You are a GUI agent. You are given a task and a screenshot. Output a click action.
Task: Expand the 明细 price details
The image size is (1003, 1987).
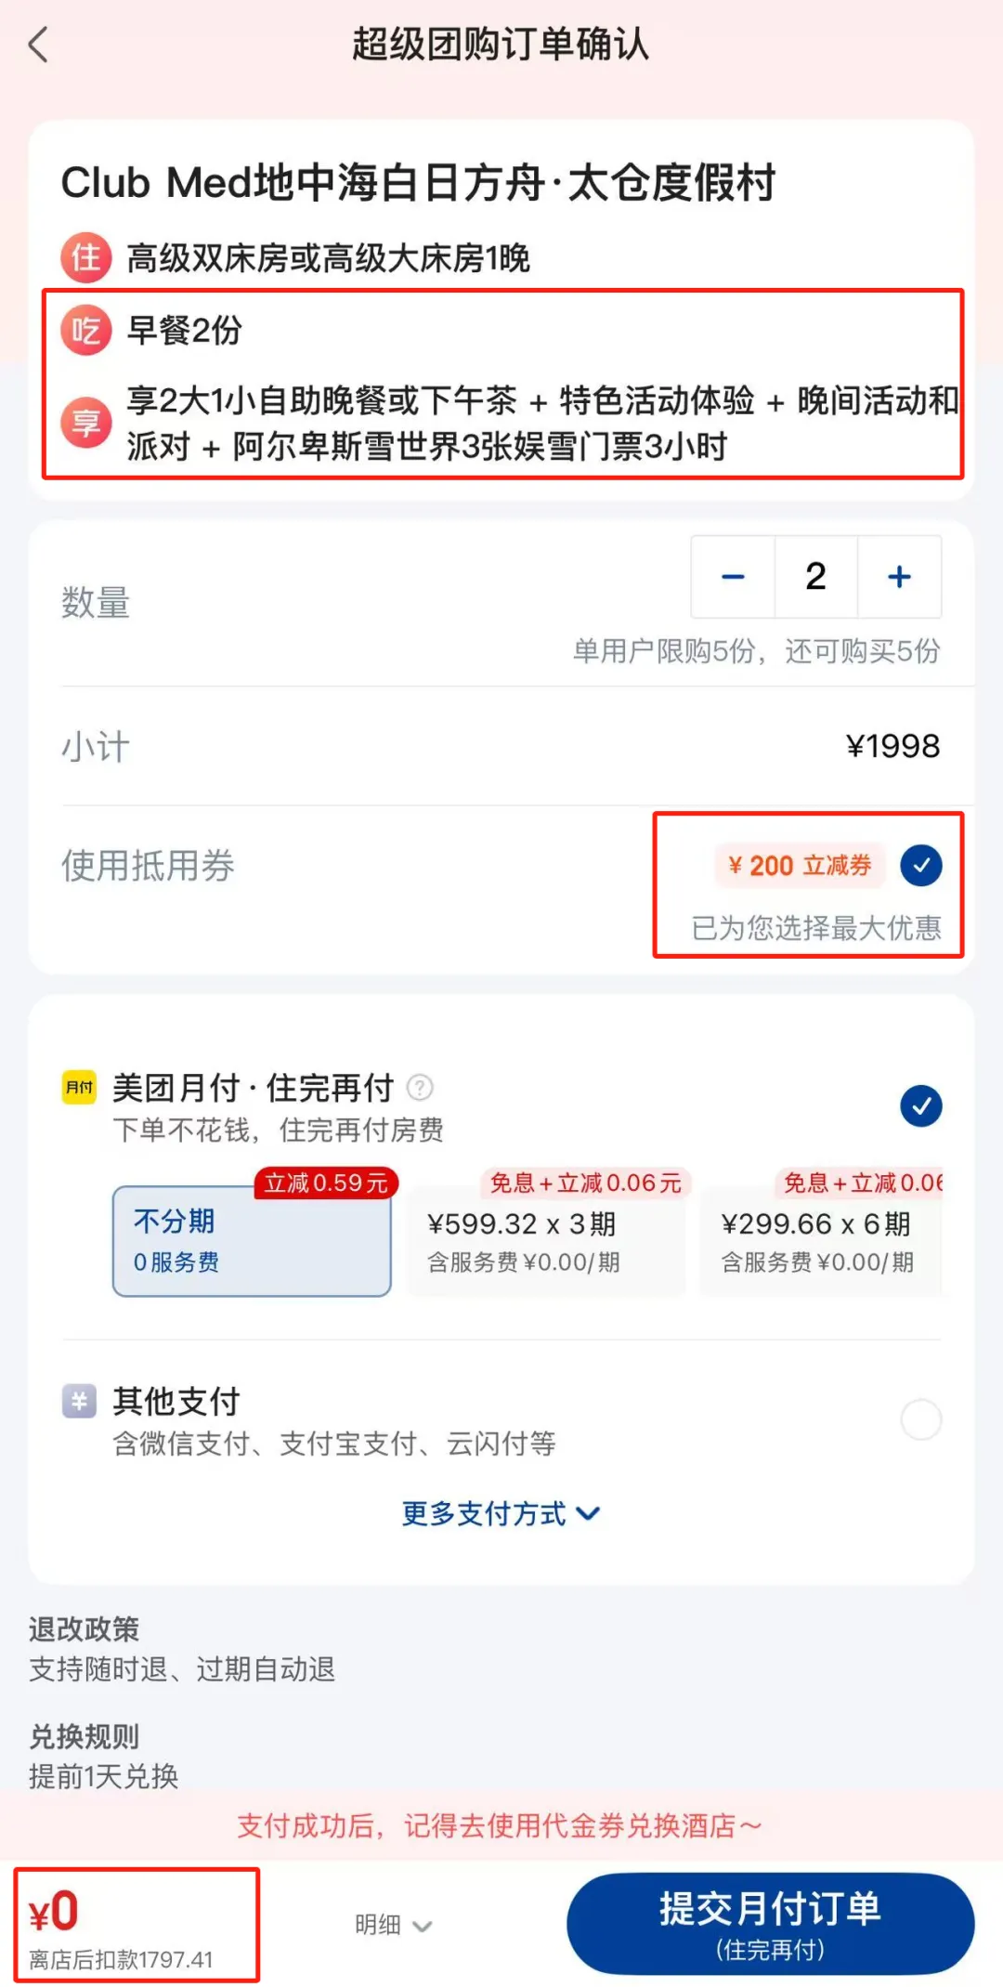(x=394, y=1925)
